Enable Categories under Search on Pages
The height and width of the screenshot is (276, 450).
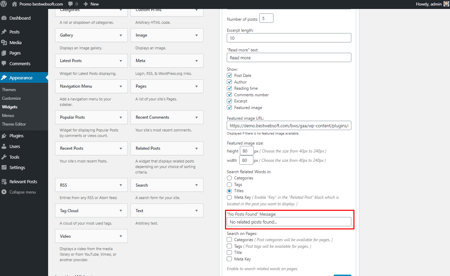[229, 239]
